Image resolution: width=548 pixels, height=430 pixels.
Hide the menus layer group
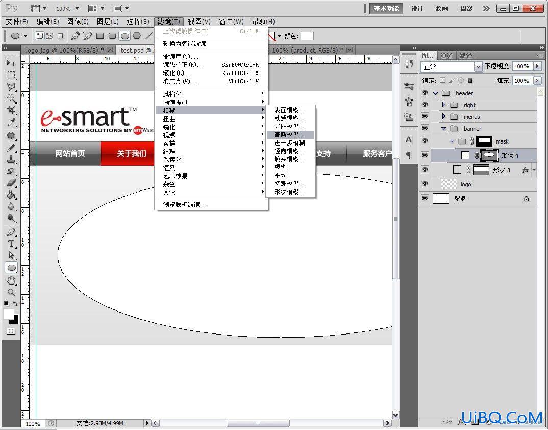click(x=425, y=116)
